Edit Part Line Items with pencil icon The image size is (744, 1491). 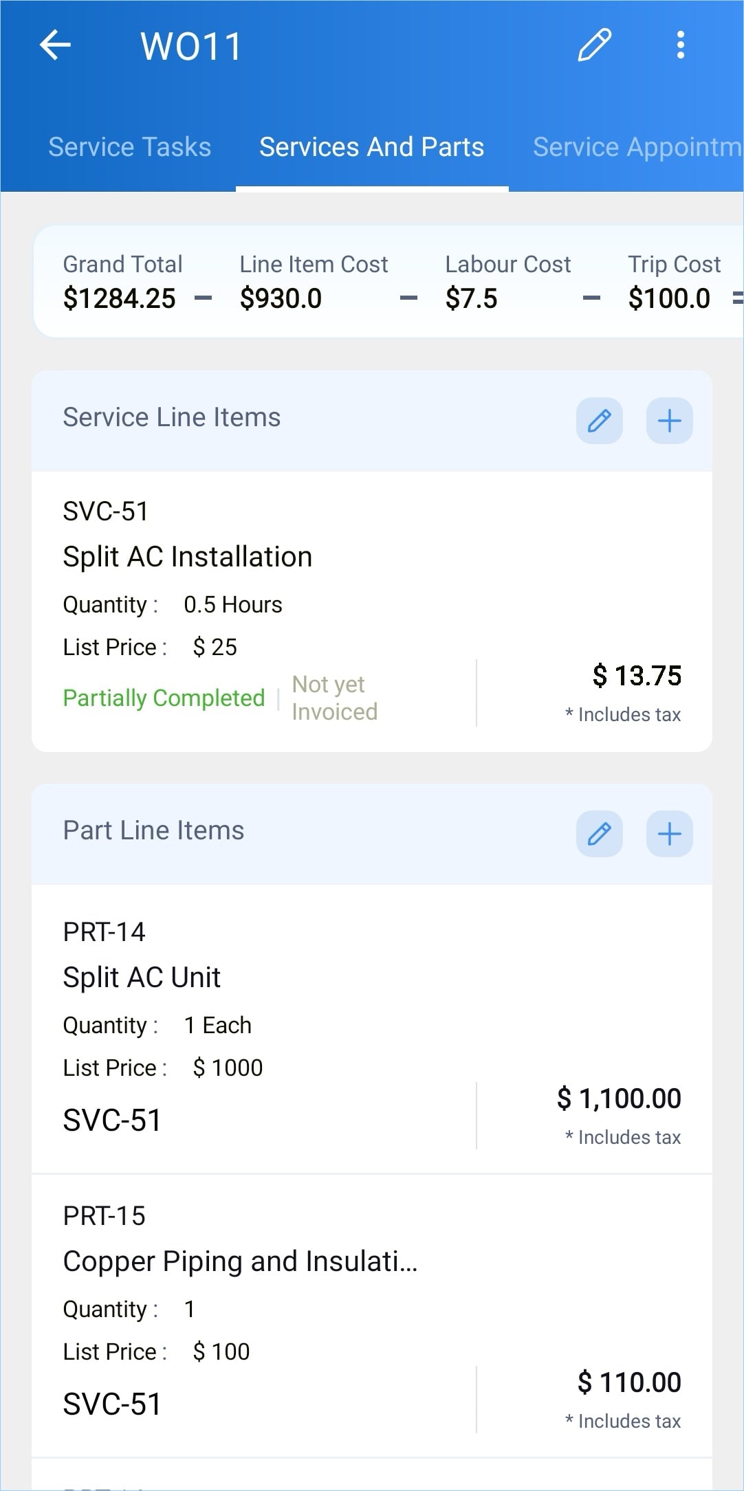599,834
